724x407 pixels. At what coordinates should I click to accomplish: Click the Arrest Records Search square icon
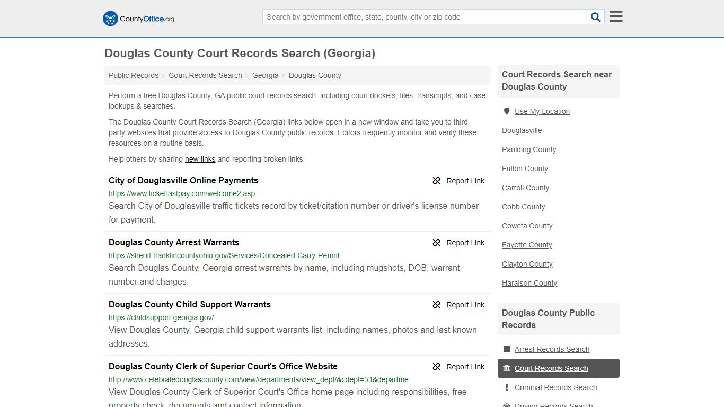(507, 349)
